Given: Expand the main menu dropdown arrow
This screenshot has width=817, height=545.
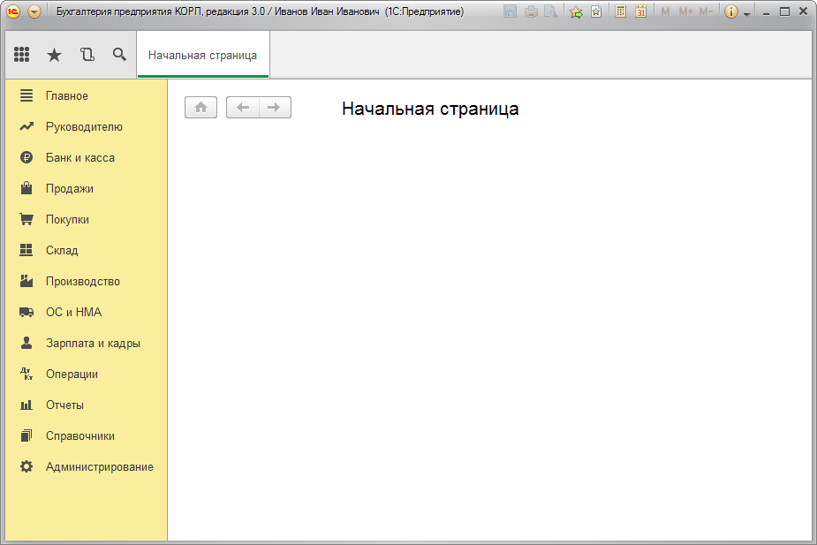Looking at the screenshot, I should tap(34, 11).
